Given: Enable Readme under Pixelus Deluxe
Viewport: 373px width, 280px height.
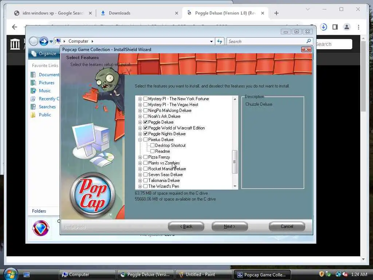Looking at the screenshot, I should 153,151.
